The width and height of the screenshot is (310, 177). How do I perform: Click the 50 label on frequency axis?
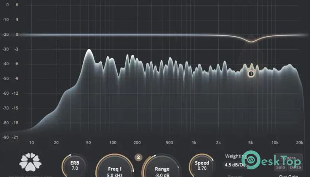[89, 142]
